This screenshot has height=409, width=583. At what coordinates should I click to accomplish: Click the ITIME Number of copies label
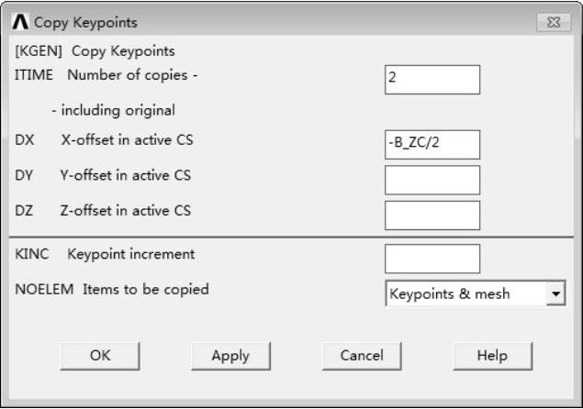[x=107, y=75]
